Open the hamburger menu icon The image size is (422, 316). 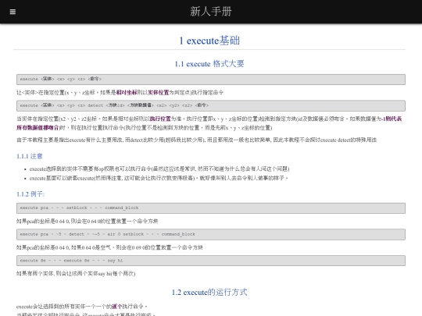pos(13,12)
